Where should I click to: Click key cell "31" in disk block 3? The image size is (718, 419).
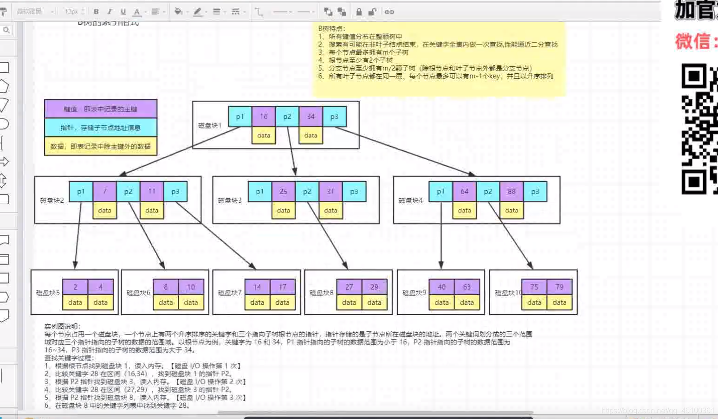pyautogui.click(x=330, y=191)
